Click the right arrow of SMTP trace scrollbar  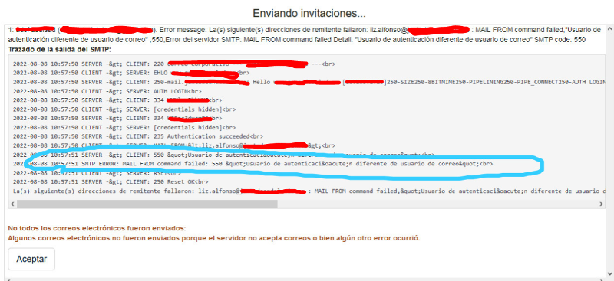[601, 204]
